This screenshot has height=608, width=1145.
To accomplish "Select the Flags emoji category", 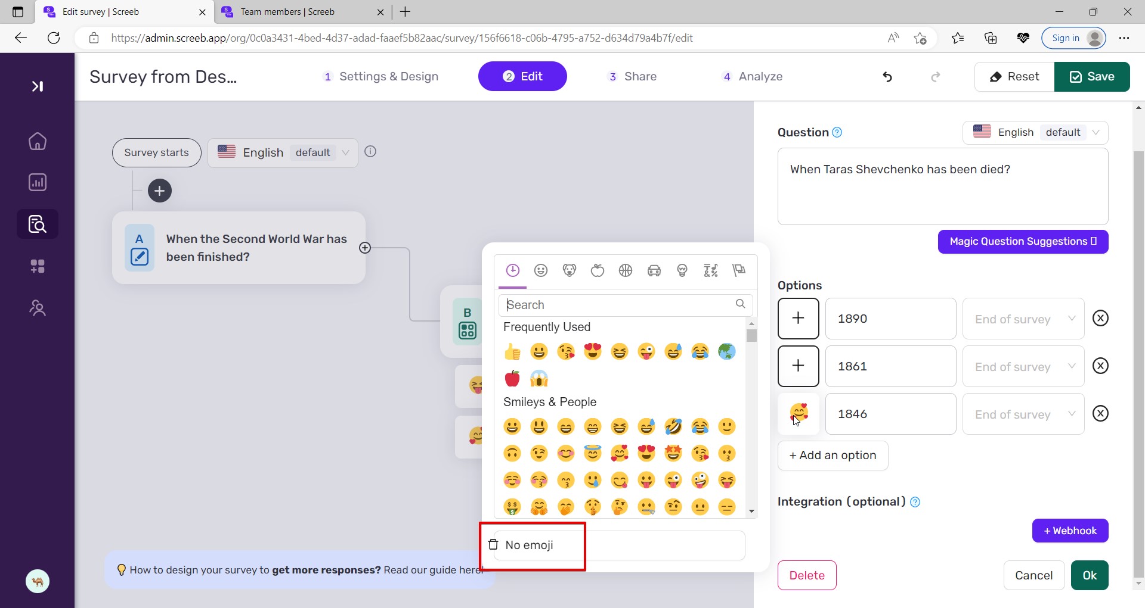I will pos(739,271).
